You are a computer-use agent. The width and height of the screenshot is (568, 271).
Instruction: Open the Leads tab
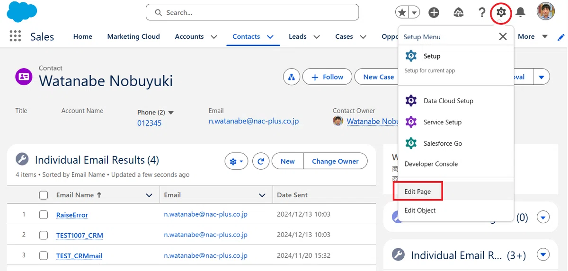[x=298, y=36]
